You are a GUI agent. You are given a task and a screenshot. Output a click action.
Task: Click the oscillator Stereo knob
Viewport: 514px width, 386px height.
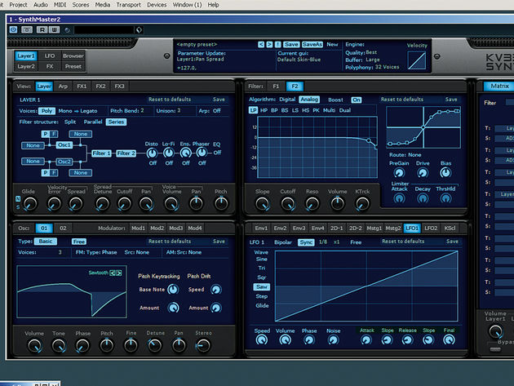[x=203, y=346]
